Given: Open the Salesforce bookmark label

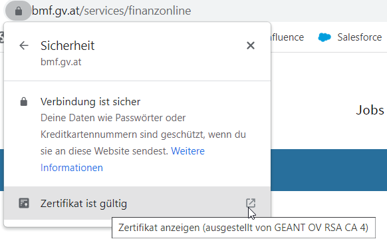Looking at the screenshot, I should point(359,37).
